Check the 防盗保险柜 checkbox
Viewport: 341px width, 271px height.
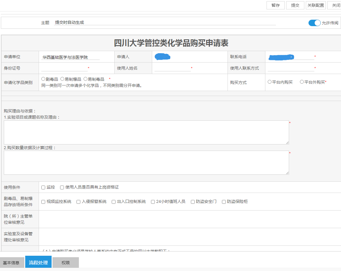tap(224, 202)
